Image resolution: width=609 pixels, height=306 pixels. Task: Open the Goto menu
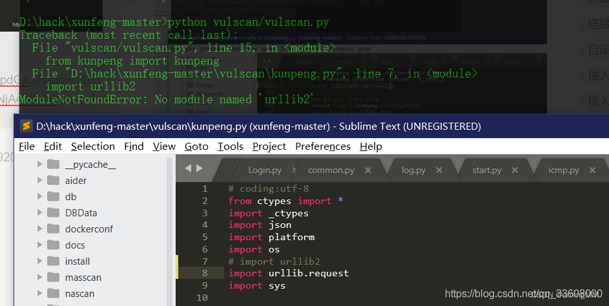196,147
